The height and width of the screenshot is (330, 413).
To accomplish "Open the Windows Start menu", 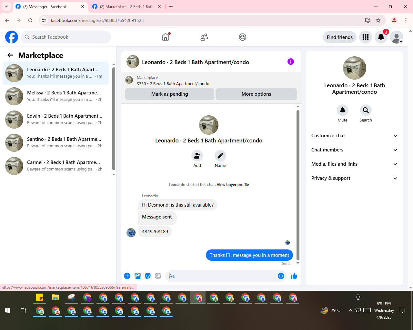I will tap(8, 310).
